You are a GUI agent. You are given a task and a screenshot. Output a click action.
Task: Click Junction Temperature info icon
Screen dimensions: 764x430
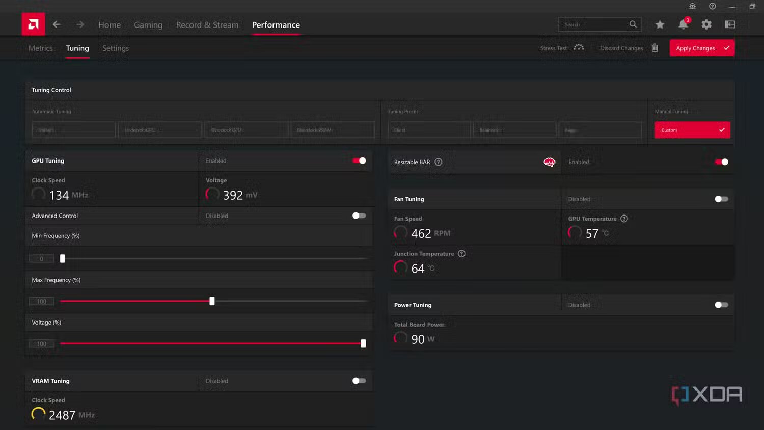461,254
